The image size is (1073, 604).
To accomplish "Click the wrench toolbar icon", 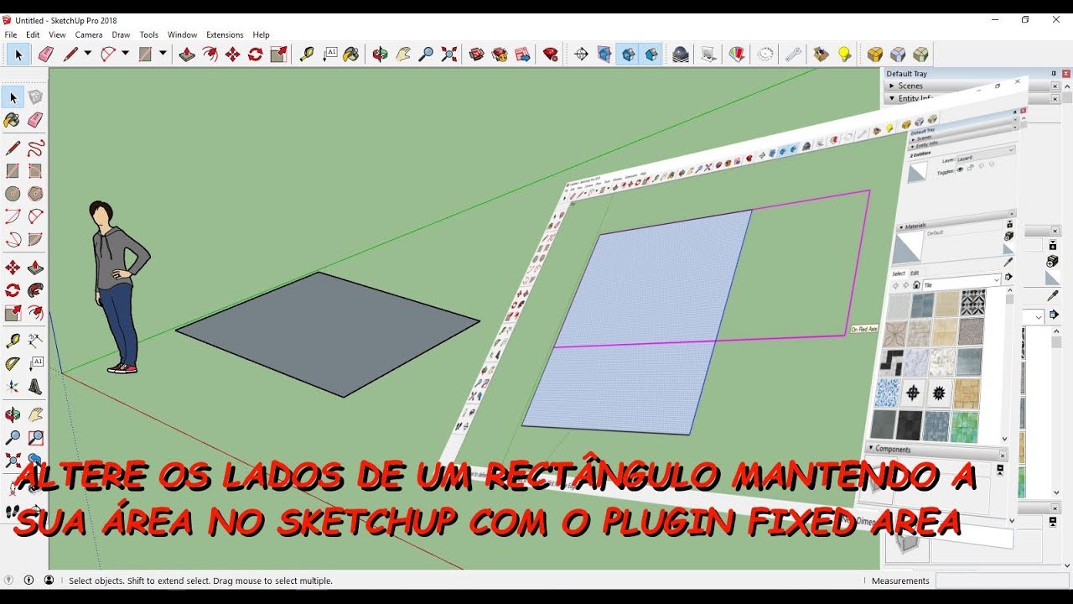I will coord(793,55).
